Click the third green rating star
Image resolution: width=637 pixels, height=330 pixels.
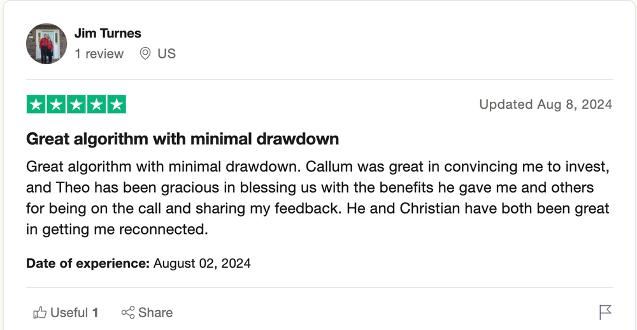(x=76, y=104)
